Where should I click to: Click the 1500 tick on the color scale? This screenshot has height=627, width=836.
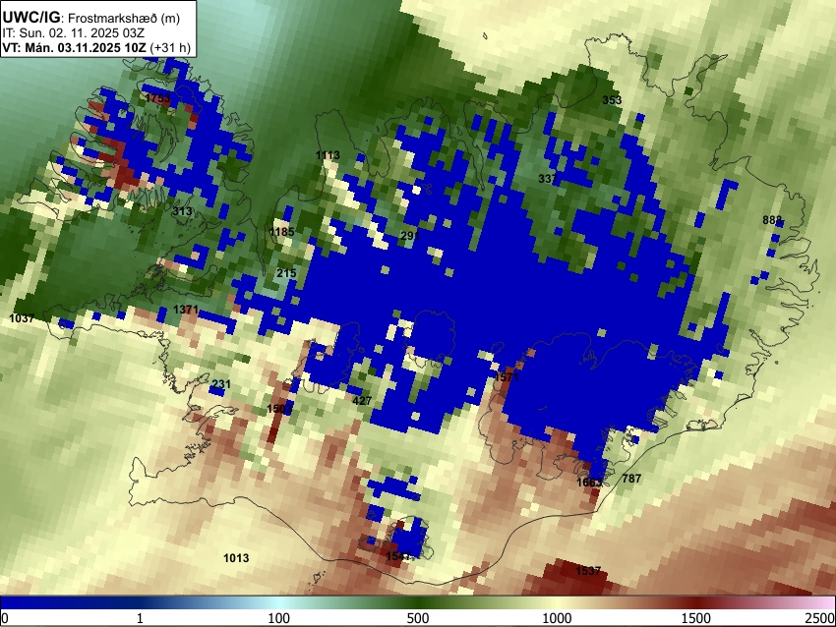(x=696, y=618)
